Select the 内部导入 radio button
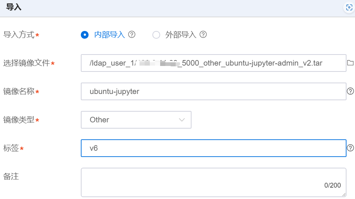 85,35
